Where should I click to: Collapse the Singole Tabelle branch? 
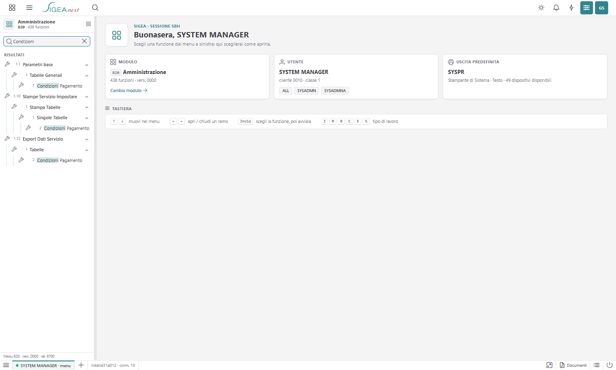pos(87,118)
